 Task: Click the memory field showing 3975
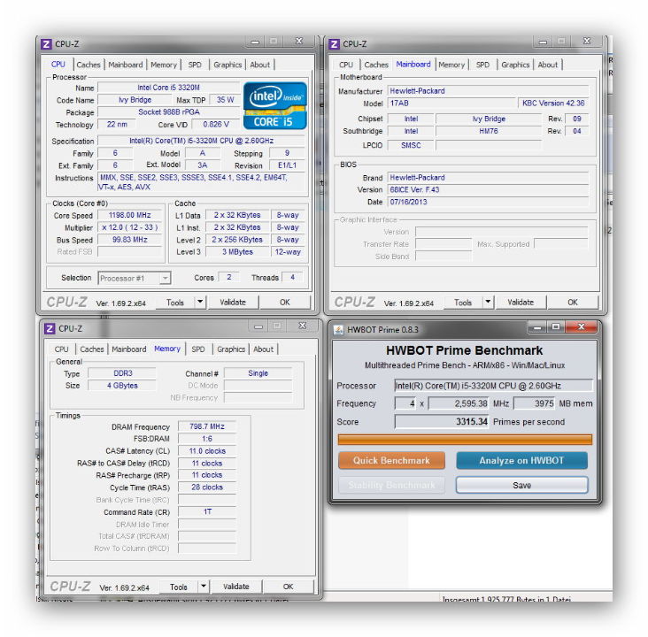click(x=535, y=403)
